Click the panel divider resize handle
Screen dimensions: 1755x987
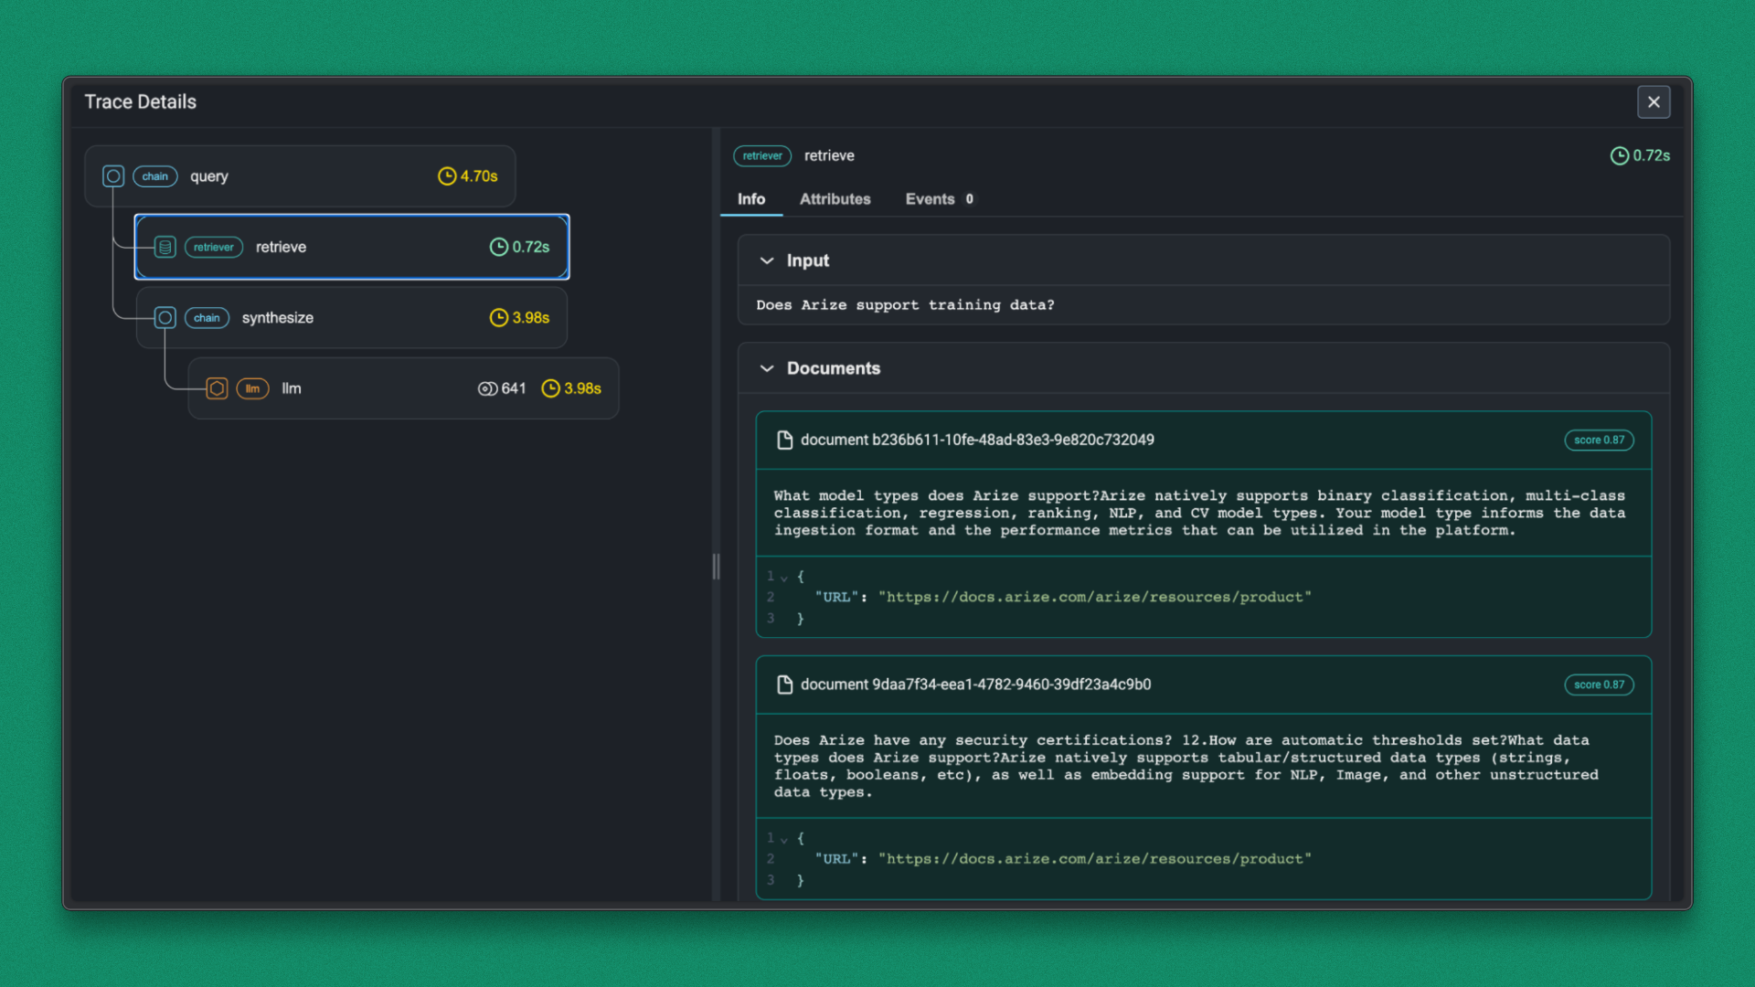[716, 567]
